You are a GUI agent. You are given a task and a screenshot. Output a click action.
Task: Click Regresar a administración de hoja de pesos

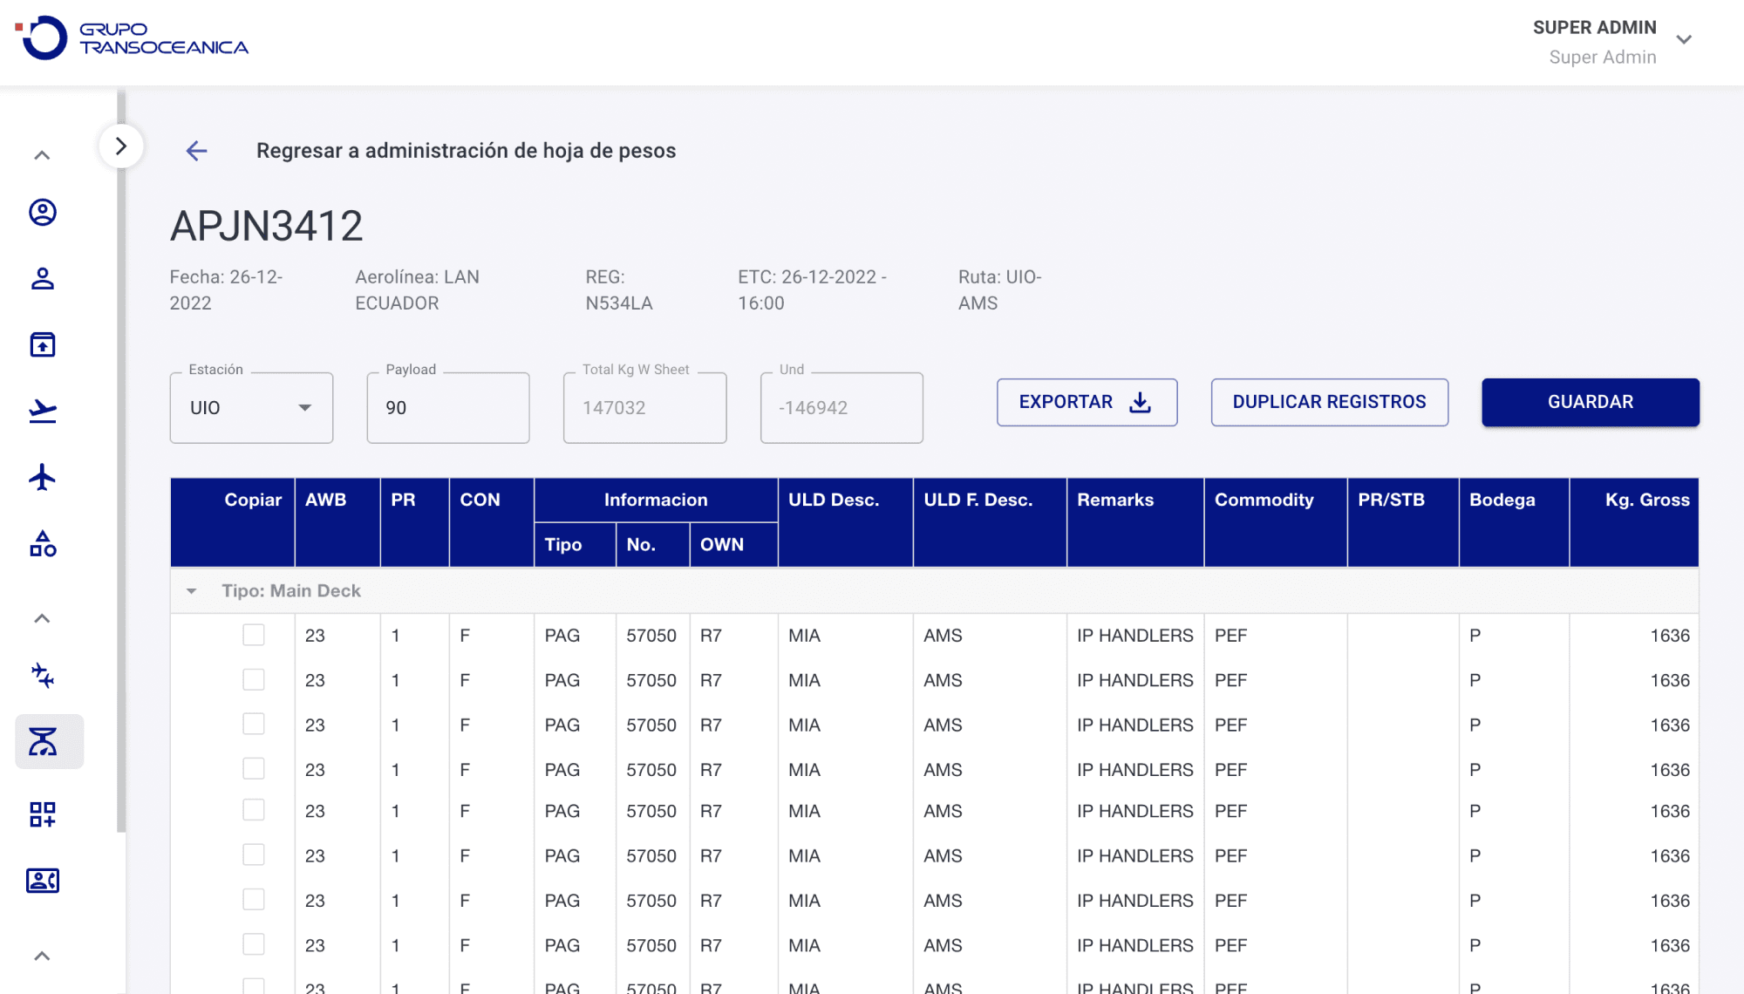tap(466, 151)
